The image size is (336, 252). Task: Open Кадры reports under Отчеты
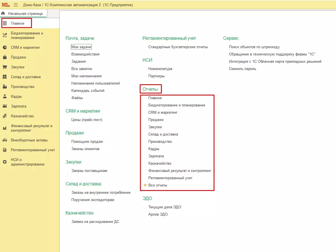154,149
